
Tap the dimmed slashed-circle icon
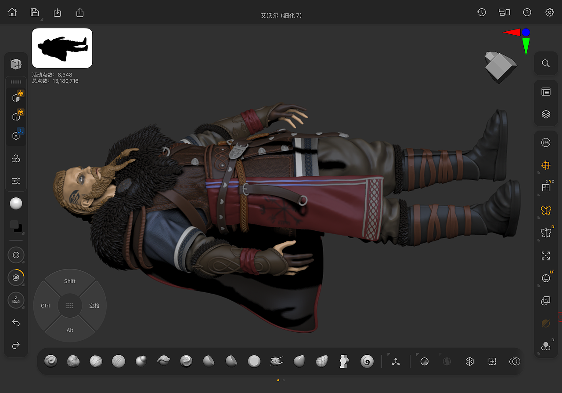click(546, 324)
